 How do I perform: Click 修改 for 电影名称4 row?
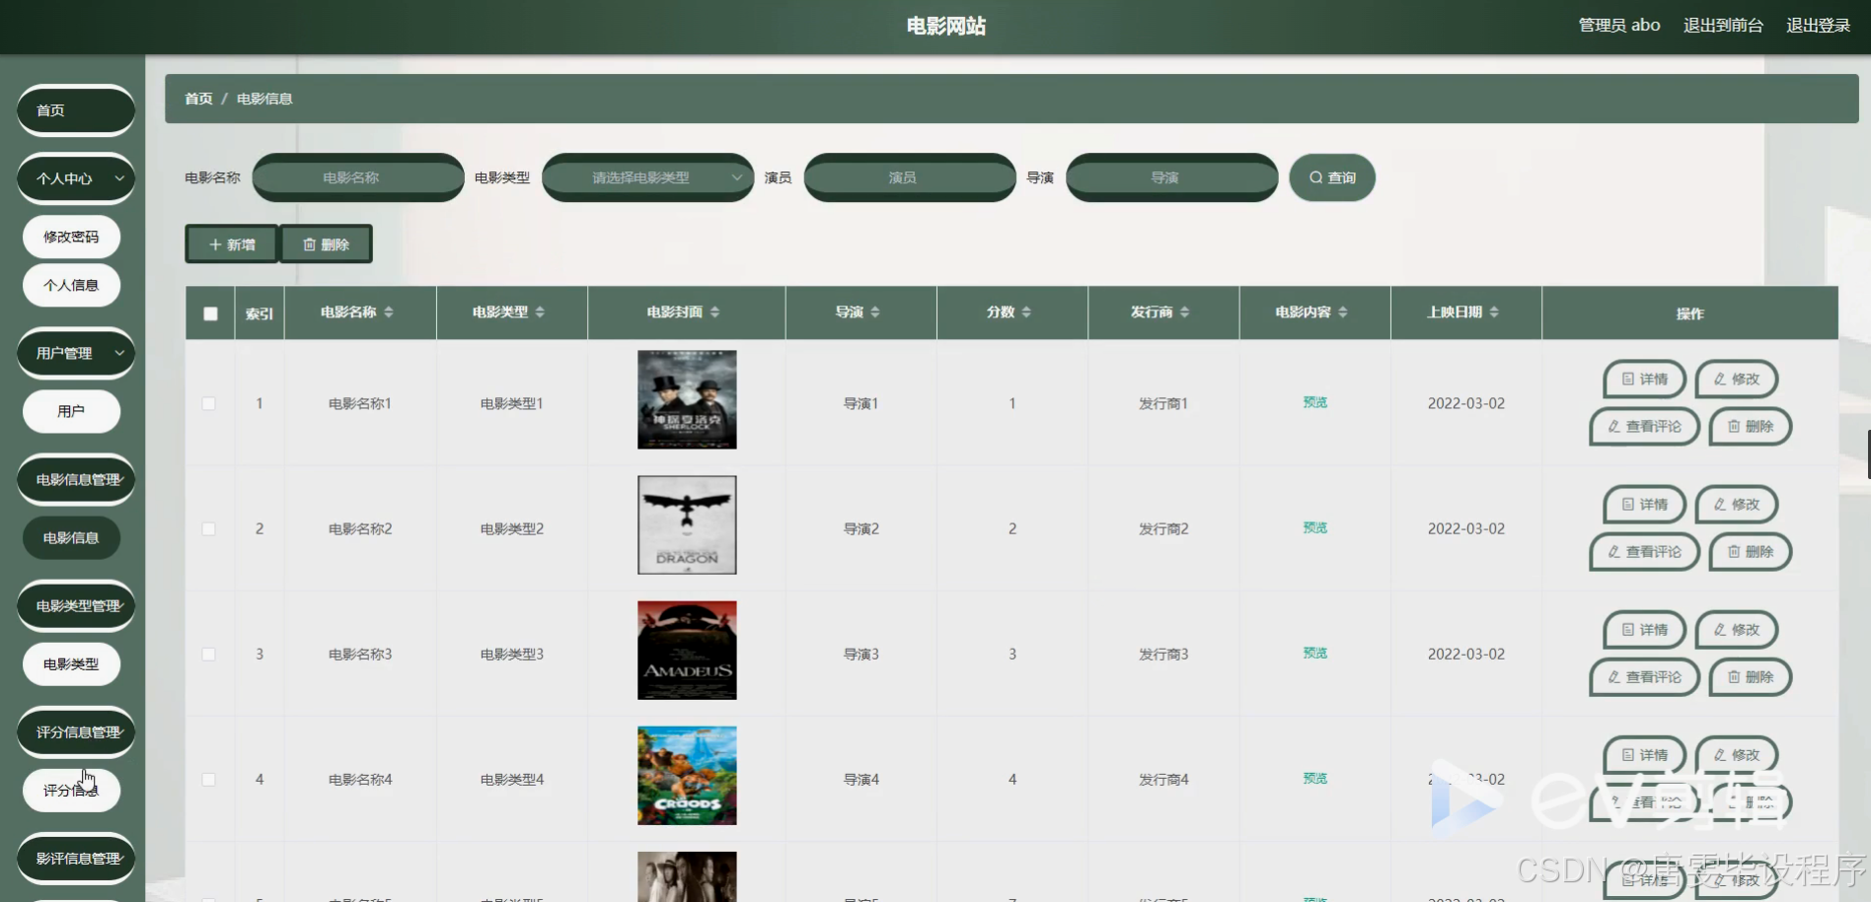(x=1737, y=755)
